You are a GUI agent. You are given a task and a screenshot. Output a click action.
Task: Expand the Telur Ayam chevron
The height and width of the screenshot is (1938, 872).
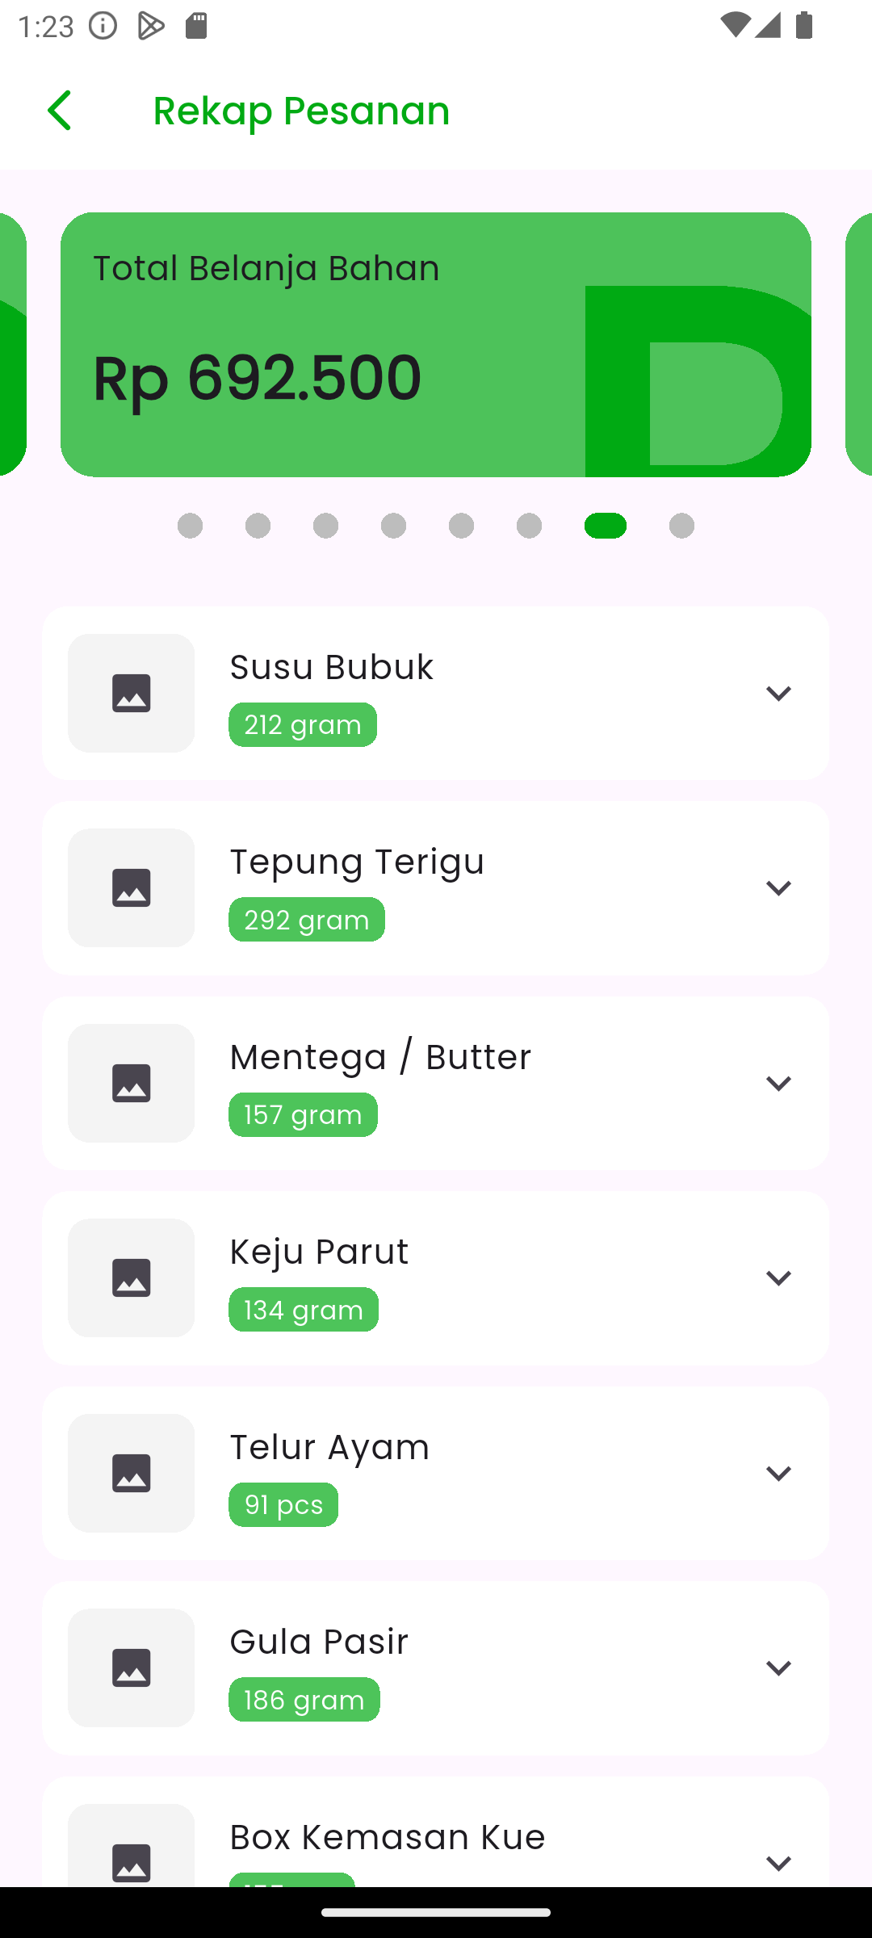tap(778, 1473)
